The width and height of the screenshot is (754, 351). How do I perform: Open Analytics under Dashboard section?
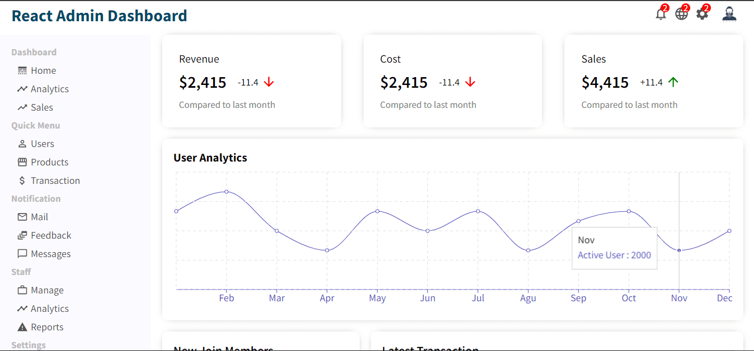49,89
